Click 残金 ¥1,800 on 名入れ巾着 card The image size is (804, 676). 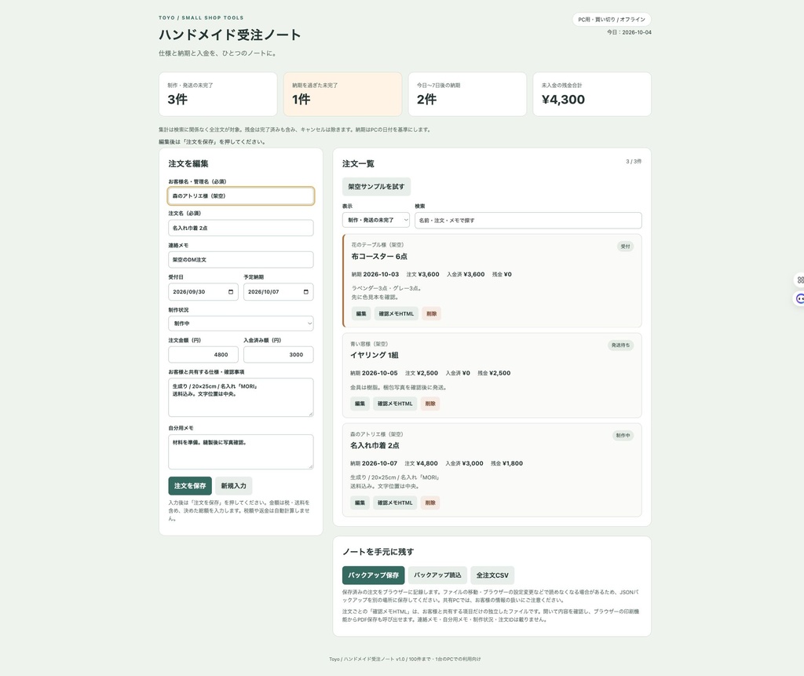506,463
